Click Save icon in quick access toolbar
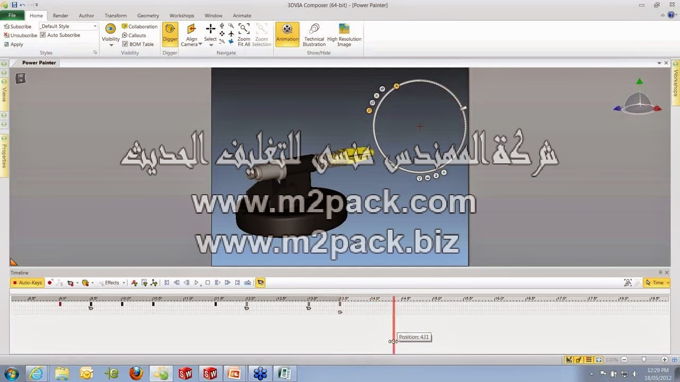680x382 pixels. [x=14, y=5]
